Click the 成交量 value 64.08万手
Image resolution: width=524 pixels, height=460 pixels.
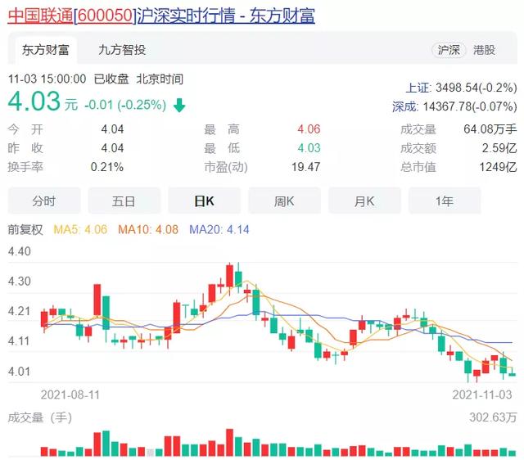(x=490, y=129)
